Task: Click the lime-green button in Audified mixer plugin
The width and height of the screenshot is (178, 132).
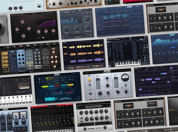Action: coord(45,87)
